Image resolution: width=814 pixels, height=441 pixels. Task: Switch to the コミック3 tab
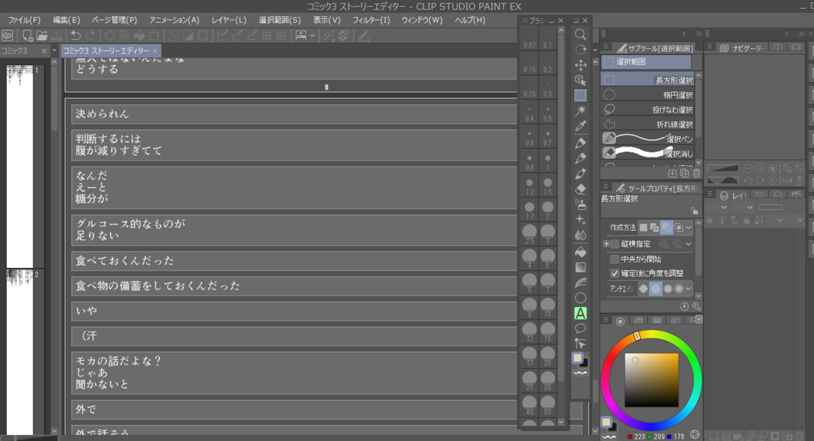[17, 50]
